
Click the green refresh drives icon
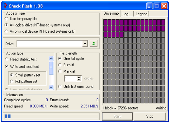tap(93, 44)
